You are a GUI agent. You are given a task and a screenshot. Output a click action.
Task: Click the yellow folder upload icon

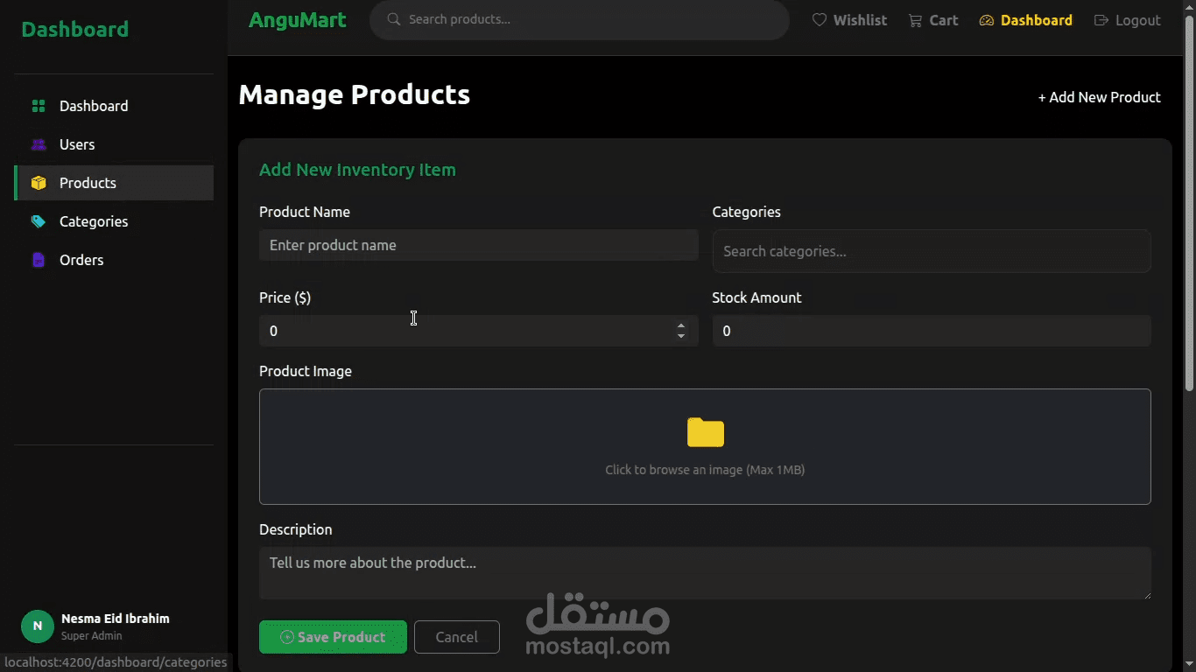point(705,432)
